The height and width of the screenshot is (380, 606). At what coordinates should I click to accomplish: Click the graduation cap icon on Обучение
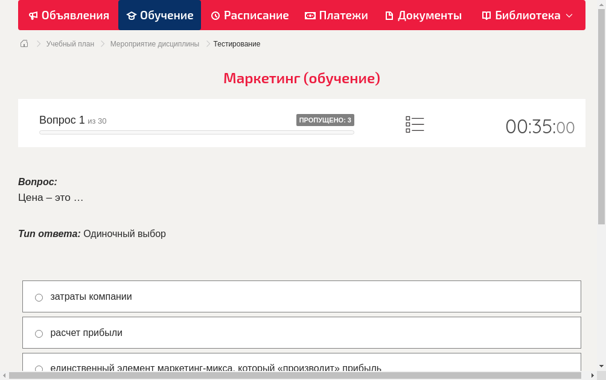[x=132, y=15]
